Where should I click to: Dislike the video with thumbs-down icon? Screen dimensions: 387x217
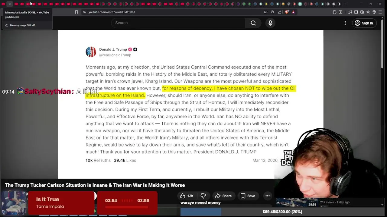(203, 196)
